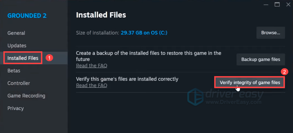Viewport: 293px width, 133px height.
Task: Go to the Betas section
Action: click(x=14, y=71)
